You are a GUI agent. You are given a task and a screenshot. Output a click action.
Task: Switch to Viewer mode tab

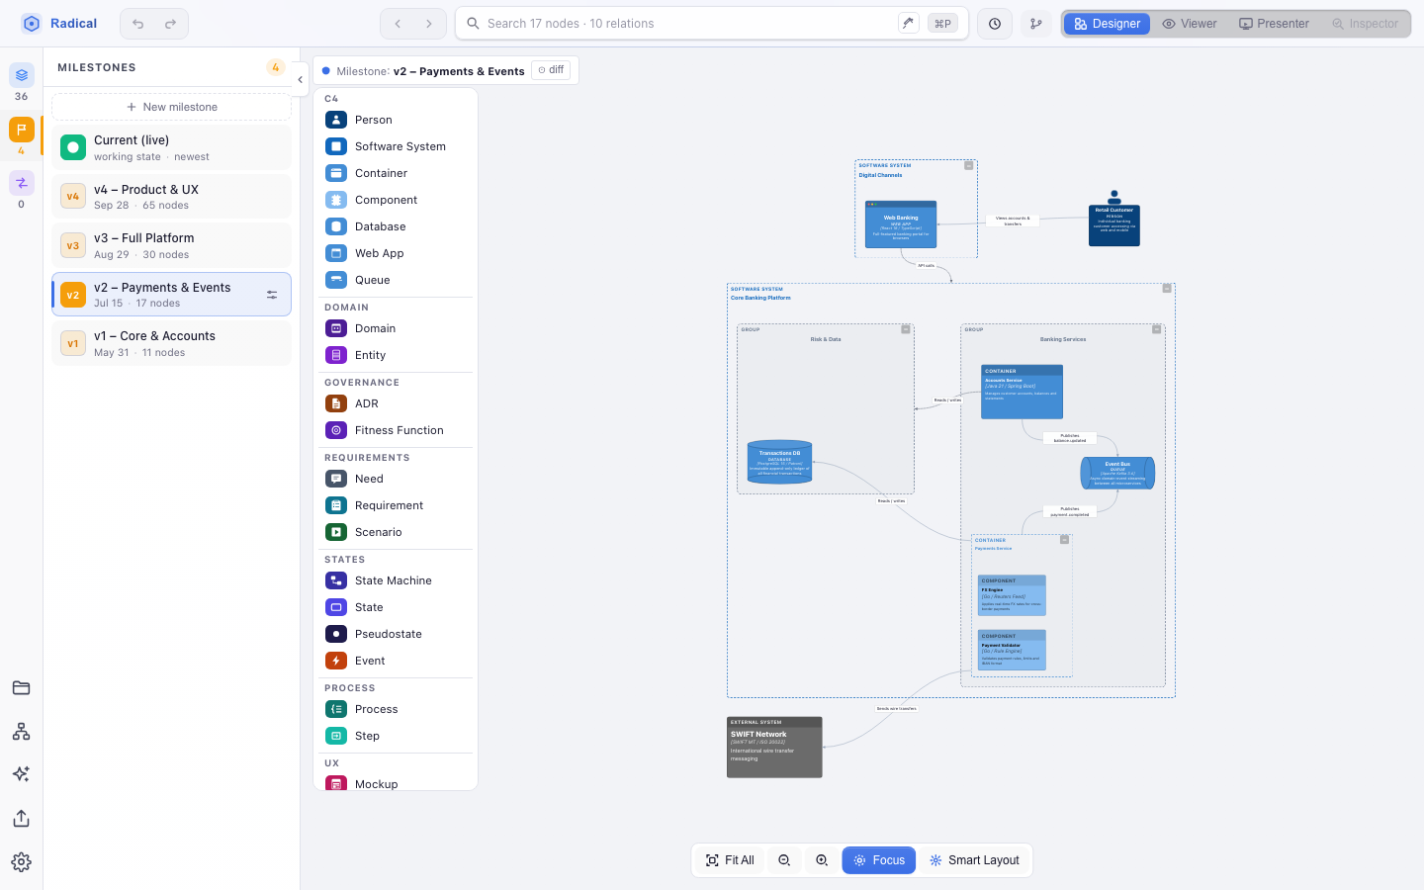[x=1190, y=24]
